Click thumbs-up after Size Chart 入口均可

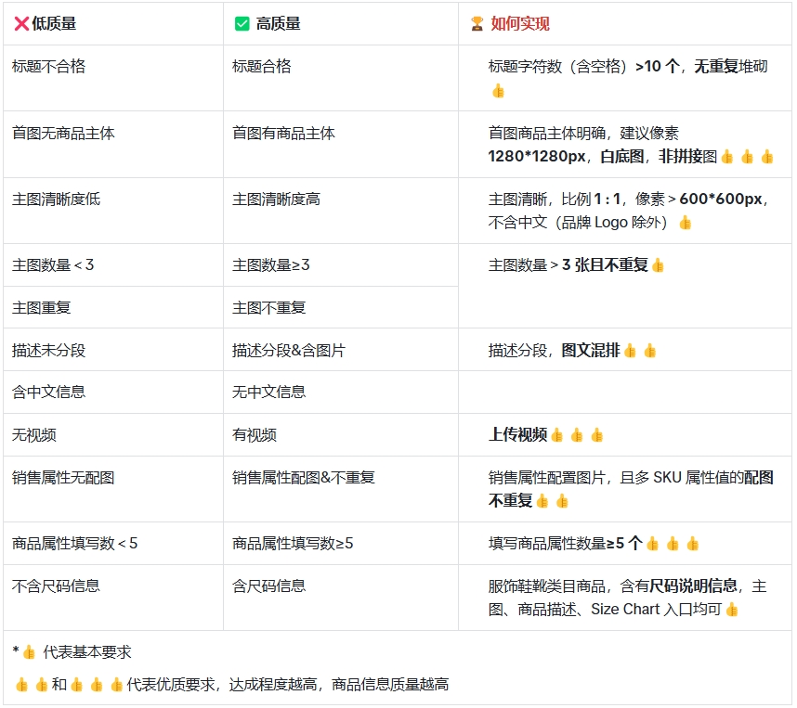pyautogui.click(x=732, y=610)
